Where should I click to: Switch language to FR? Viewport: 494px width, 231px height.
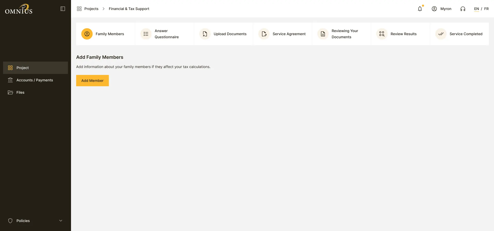pyautogui.click(x=486, y=9)
